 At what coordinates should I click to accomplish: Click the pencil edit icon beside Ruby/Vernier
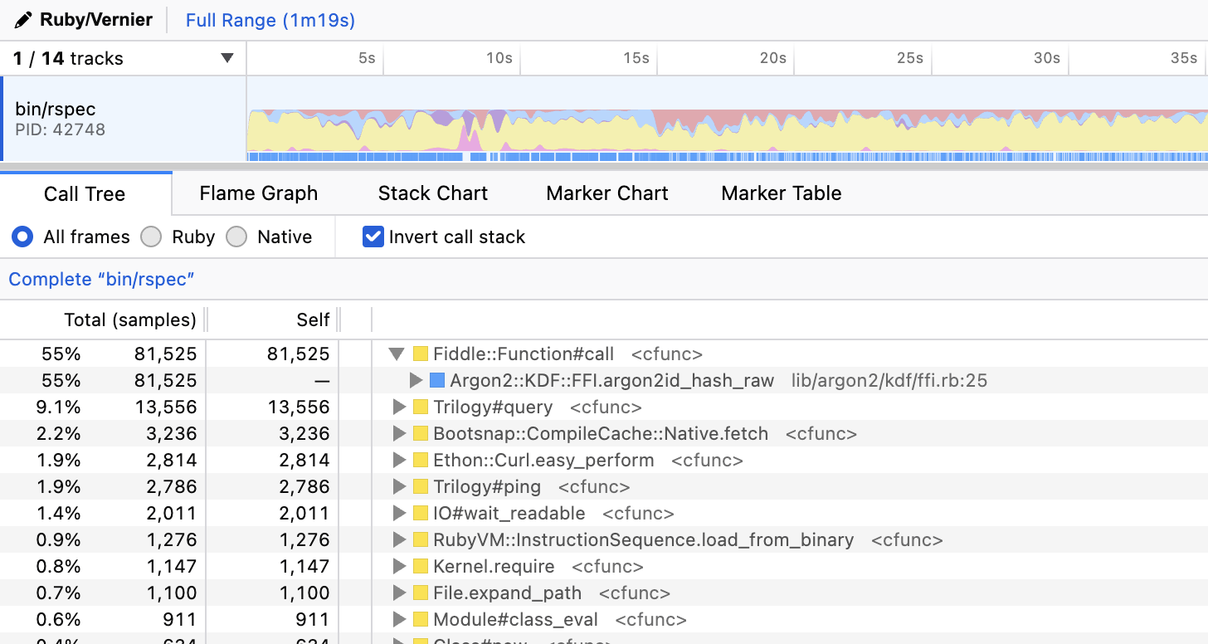(23, 19)
